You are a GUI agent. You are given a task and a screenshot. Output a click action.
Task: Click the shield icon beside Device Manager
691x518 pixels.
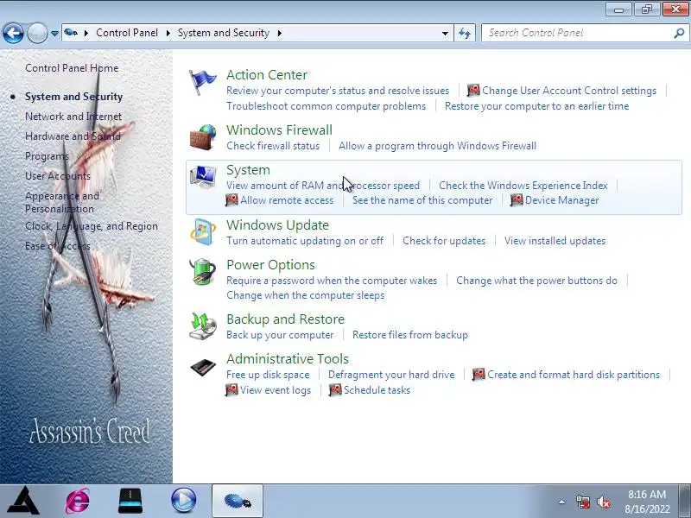517,200
